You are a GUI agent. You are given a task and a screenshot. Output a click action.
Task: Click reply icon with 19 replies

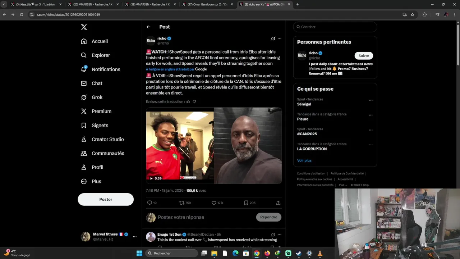coord(152,203)
